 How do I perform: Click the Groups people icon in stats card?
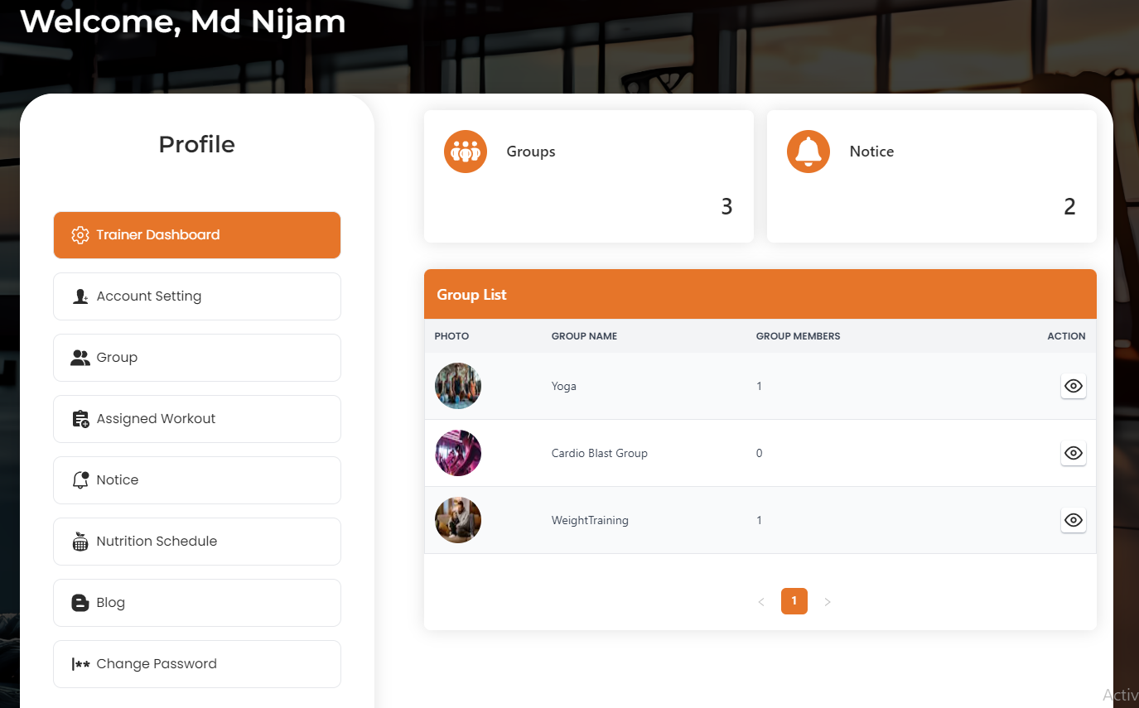tap(465, 152)
